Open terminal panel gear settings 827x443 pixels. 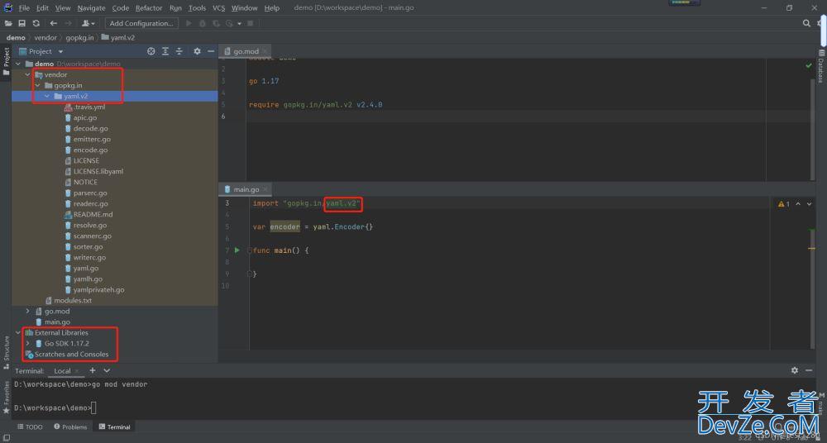click(795, 370)
